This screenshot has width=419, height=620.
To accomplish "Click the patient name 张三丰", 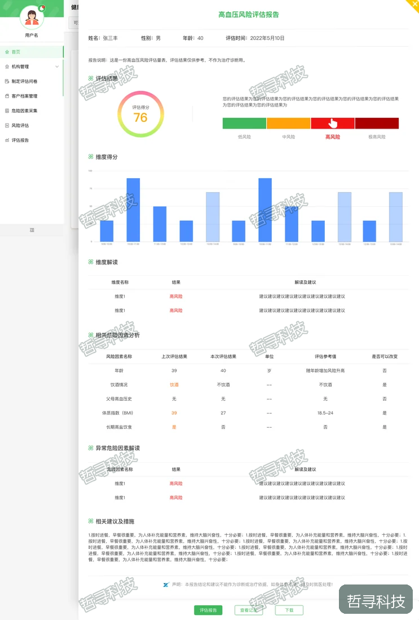I will (111, 38).
